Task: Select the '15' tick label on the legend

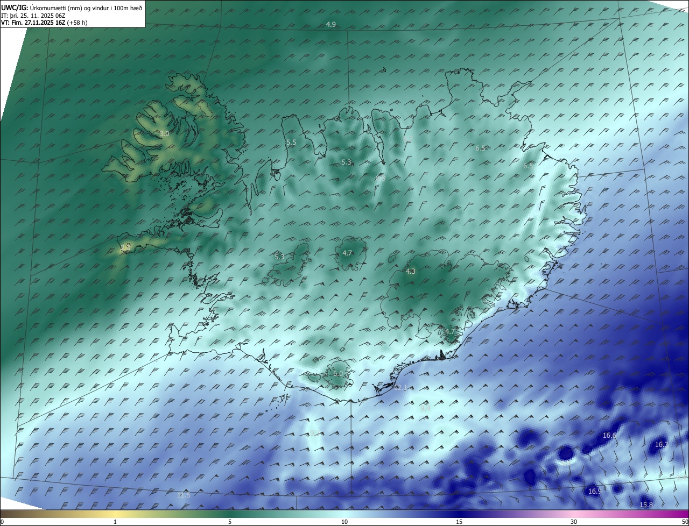Action: (459, 522)
